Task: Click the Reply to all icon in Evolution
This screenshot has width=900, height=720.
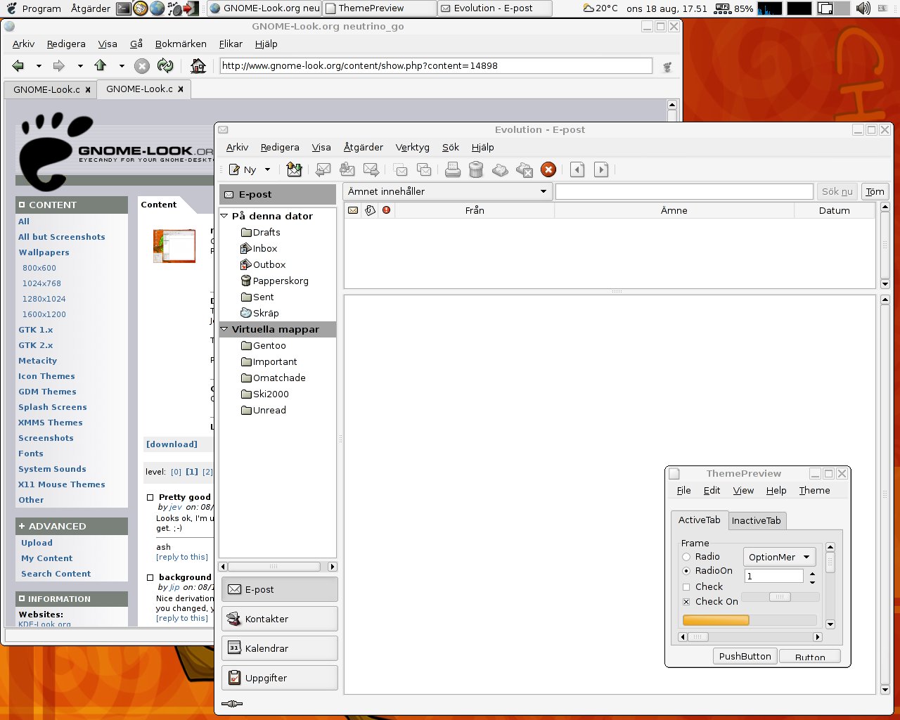Action: coord(347,169)
